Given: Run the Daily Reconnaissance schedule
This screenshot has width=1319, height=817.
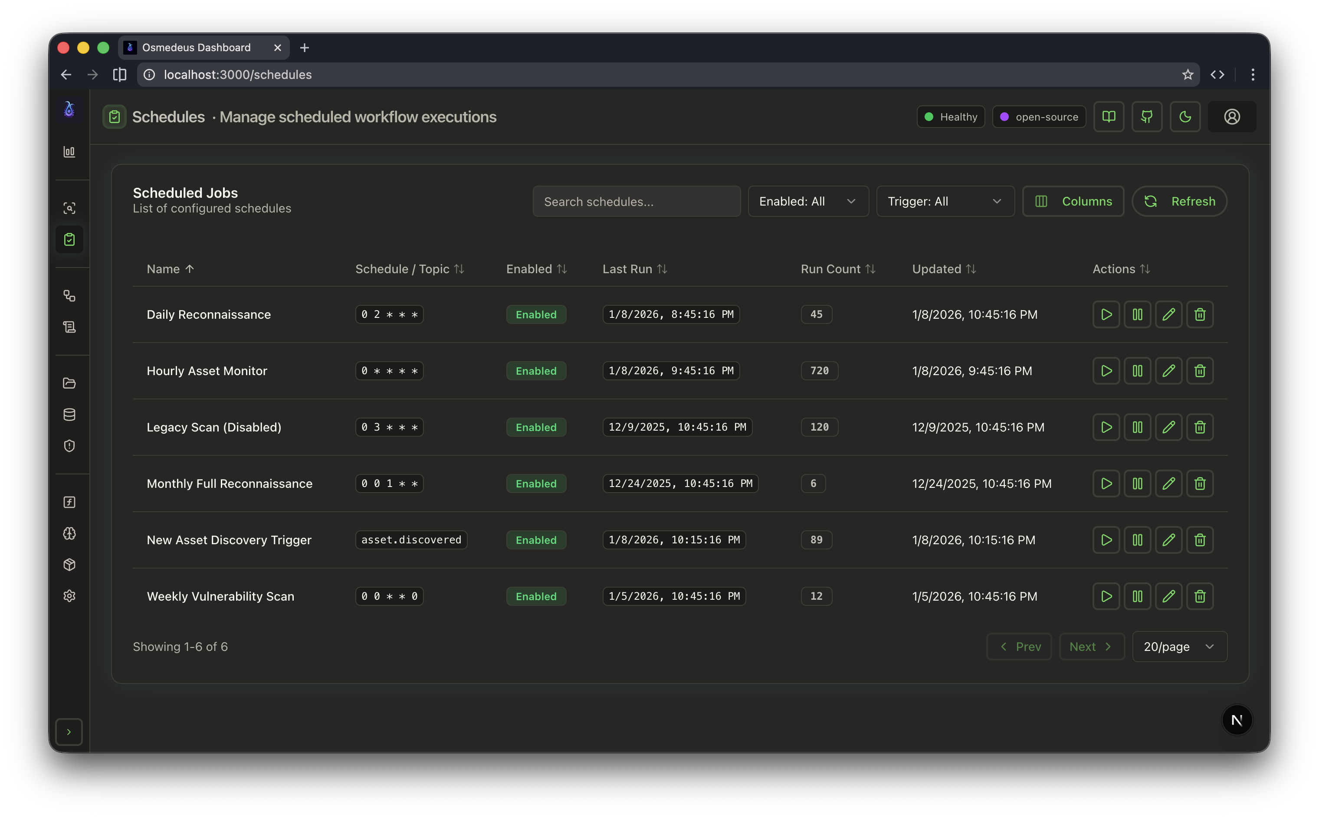Looking at the screenshot, I should [1106, 314].
